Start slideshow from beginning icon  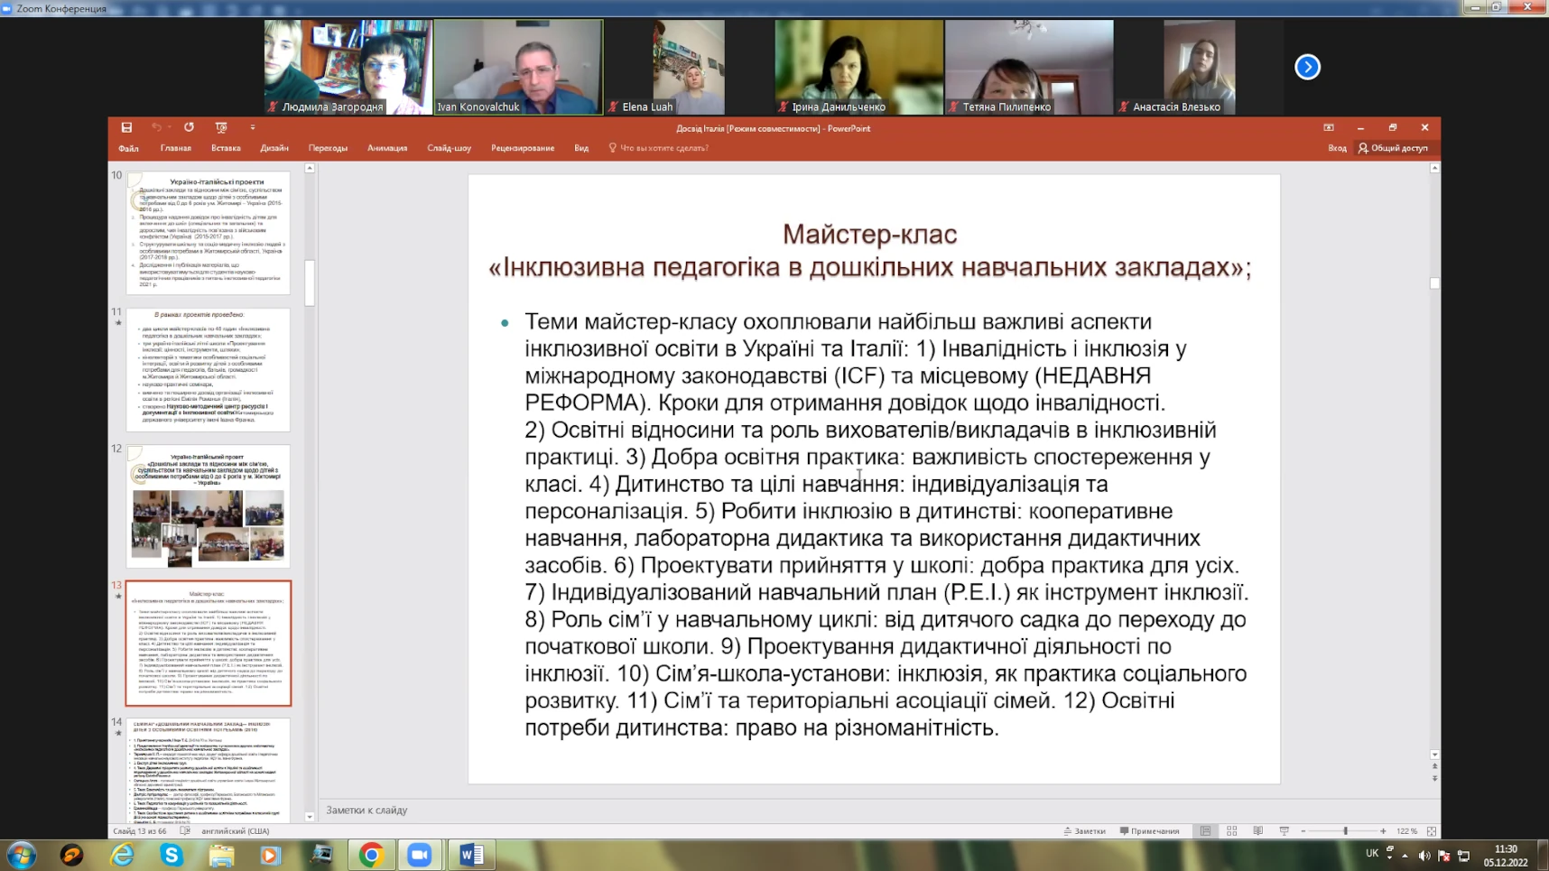tap(221, 128)
